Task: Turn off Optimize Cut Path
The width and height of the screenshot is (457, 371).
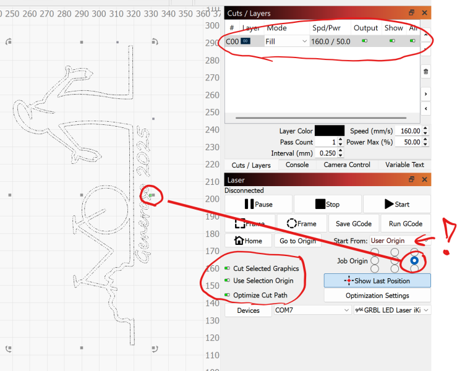Action: click(228, 296)
